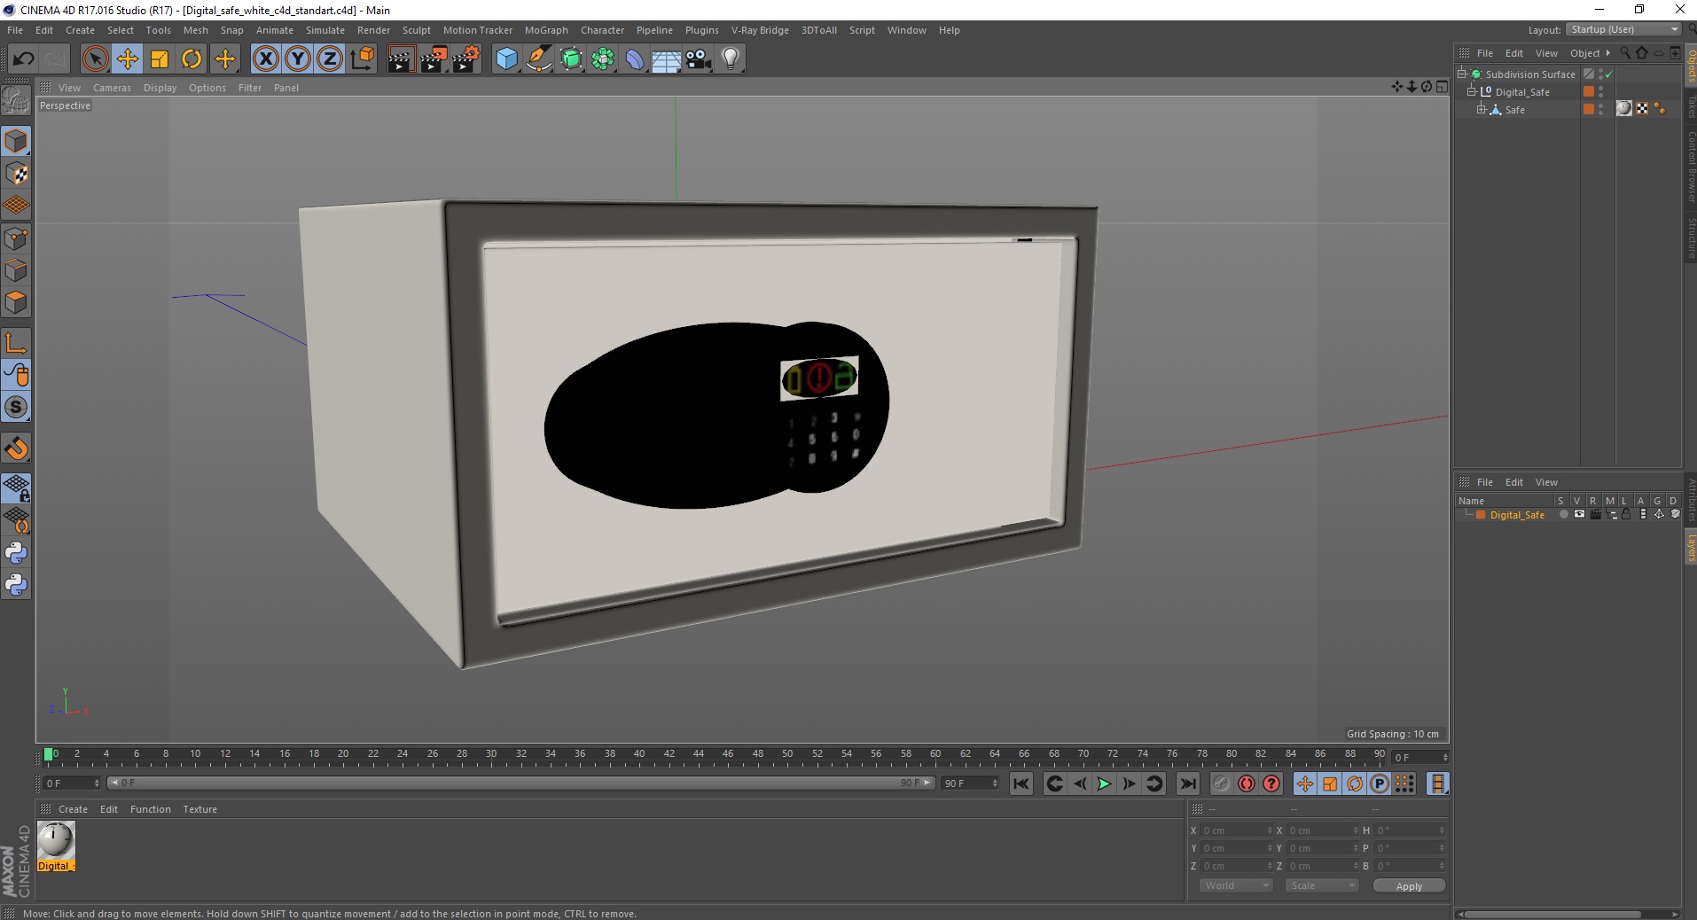Add a Cube primitive object
The image size is (1697, 920).
pyautogui.click(x=506, y=59)
